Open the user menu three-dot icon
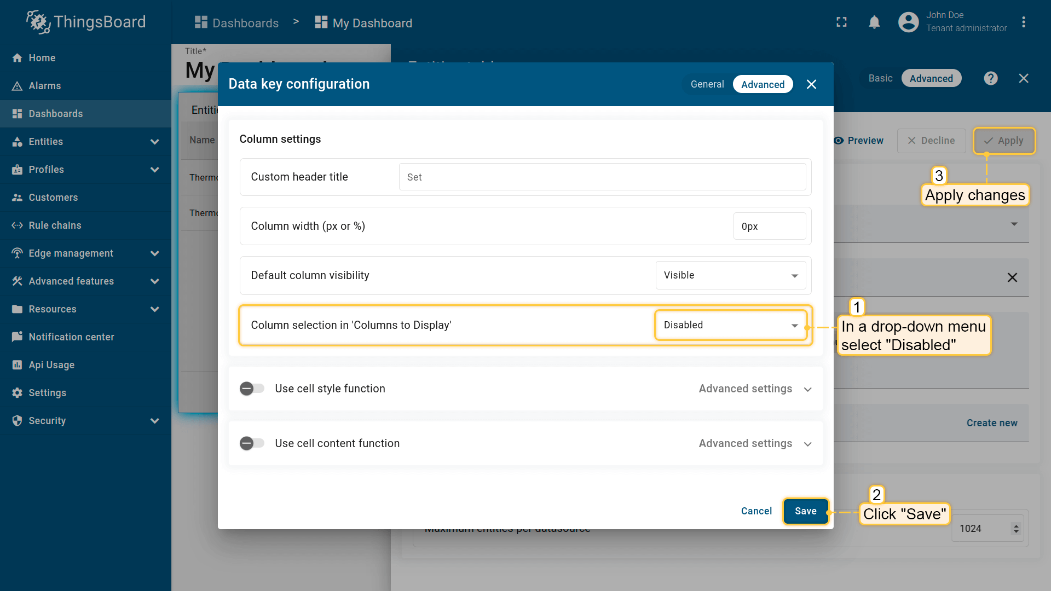Viewport: 1051px width, 591px height. [x=1023, y=22]
